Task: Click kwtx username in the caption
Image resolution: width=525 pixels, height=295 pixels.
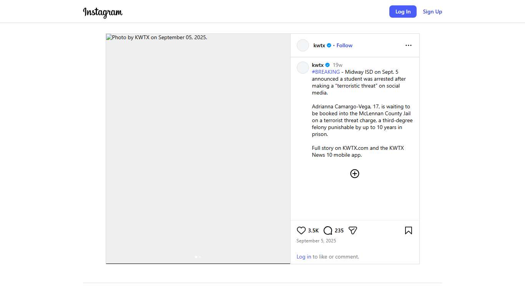Action: [x=317, y=65]
